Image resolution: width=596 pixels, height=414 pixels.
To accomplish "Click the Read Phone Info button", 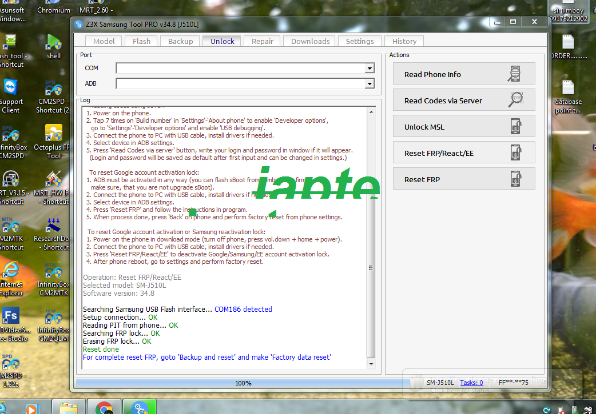I will pyautogui.click(x=464, y=74).
